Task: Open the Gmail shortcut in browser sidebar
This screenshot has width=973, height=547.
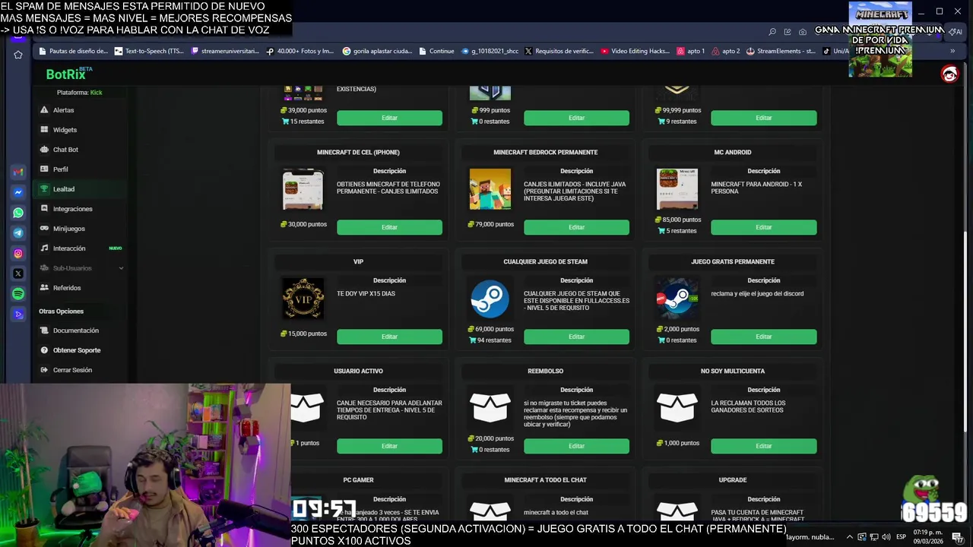Action: (x=18, y=172)
